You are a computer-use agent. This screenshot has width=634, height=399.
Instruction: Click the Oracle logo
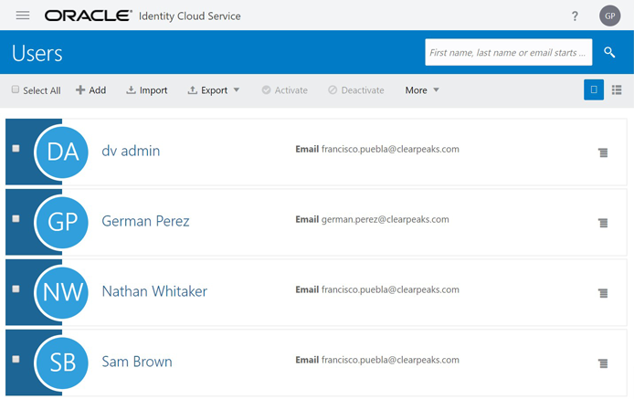pyautogui.click(x=88, y=16)
